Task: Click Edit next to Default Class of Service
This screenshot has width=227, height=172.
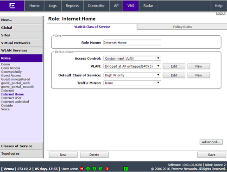Action: [x=174, y=75]
